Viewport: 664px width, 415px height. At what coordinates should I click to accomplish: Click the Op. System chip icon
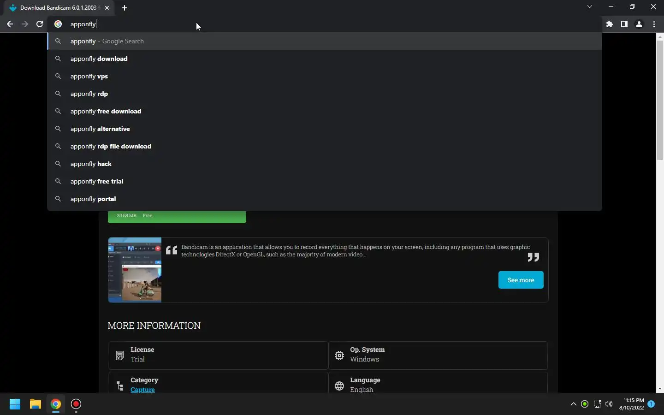339,355
